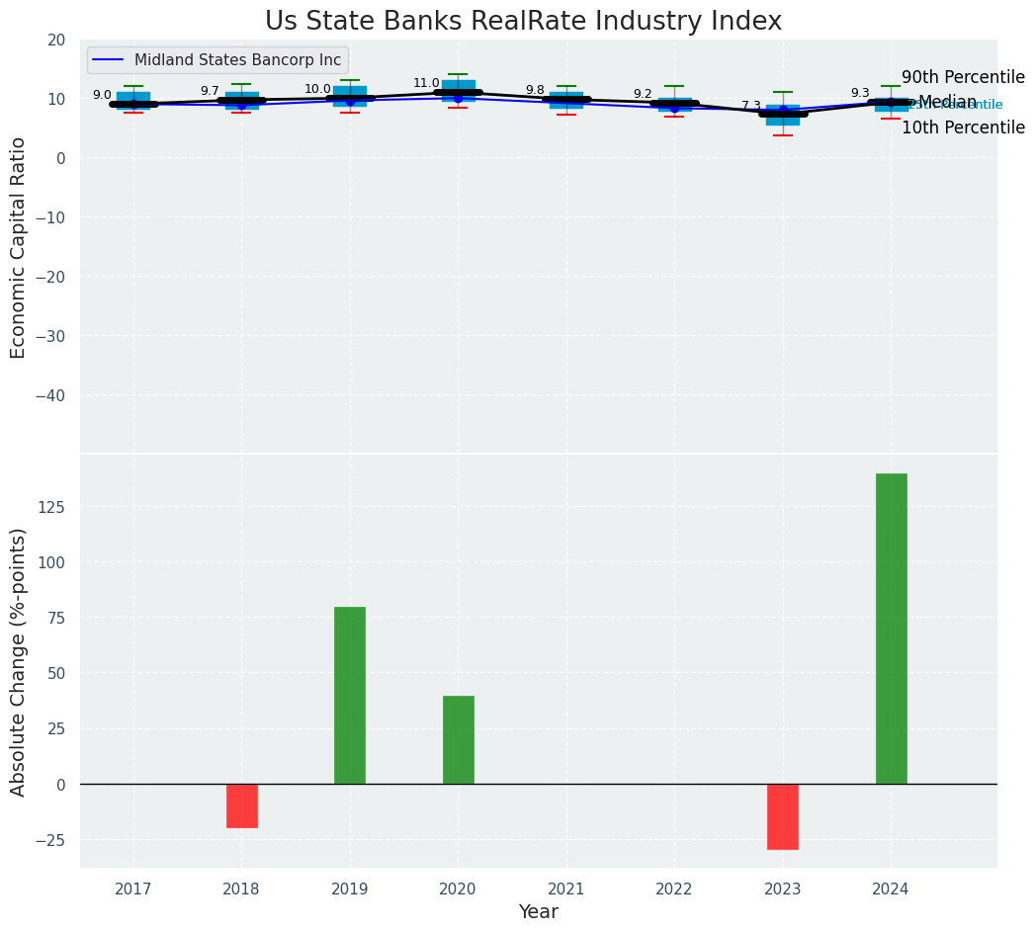Select the red 2023 bar
Screen dimensions: 1035x931
782,816
